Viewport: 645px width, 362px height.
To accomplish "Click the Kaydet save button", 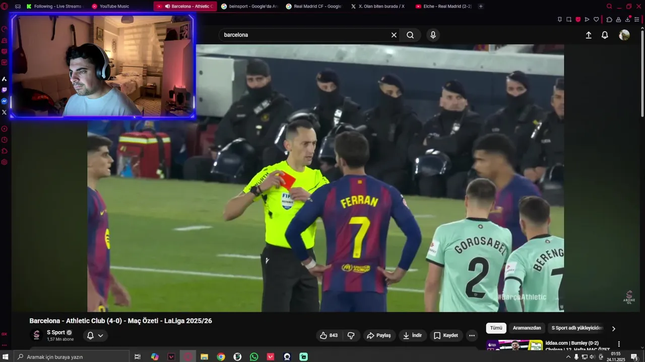I will (446, 335).
